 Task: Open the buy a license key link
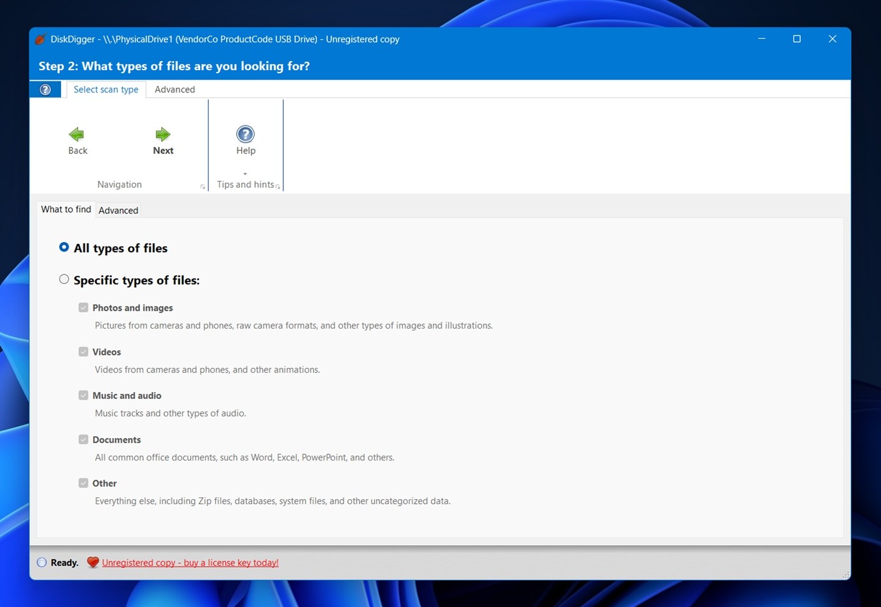point(190,562)
